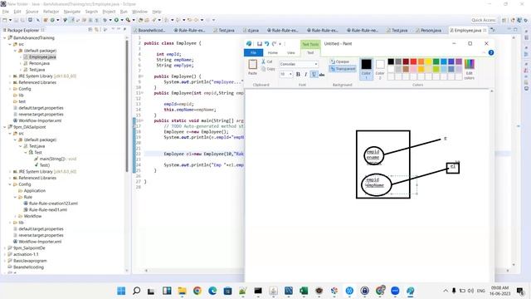The height and width of the screenshot is (299, 531).
Task: Select Person.java in Package Explorer
Action: click(37, 63)
